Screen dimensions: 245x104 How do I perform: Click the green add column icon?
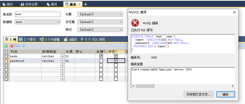(x=6, y=46)
